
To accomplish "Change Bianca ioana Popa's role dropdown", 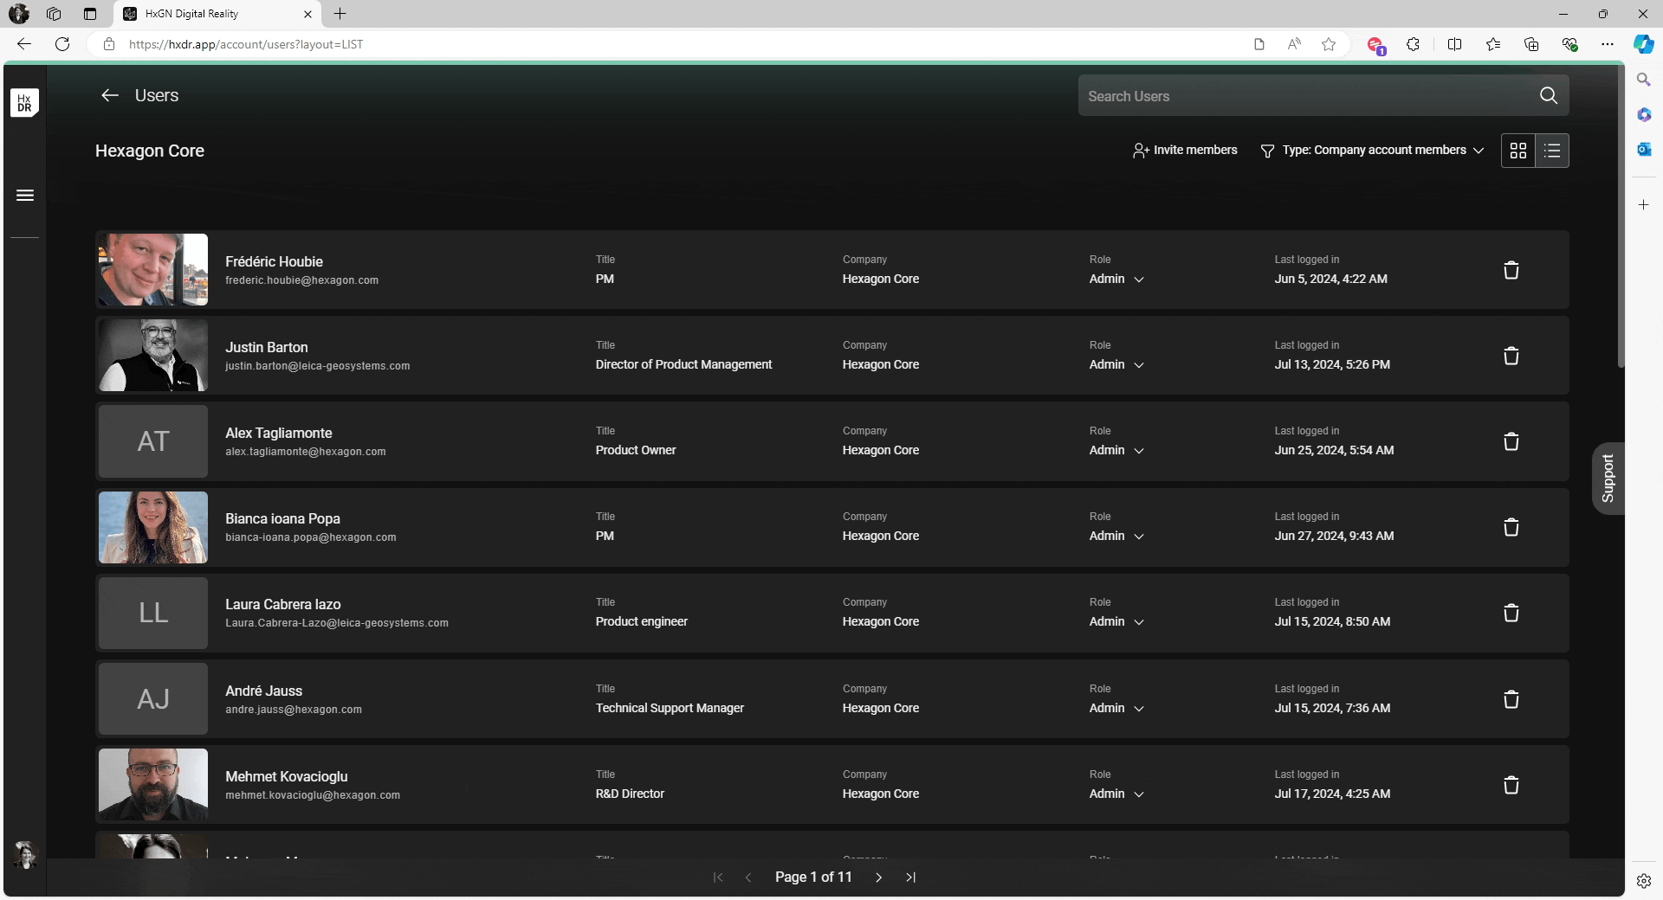I will [1116, 537].
